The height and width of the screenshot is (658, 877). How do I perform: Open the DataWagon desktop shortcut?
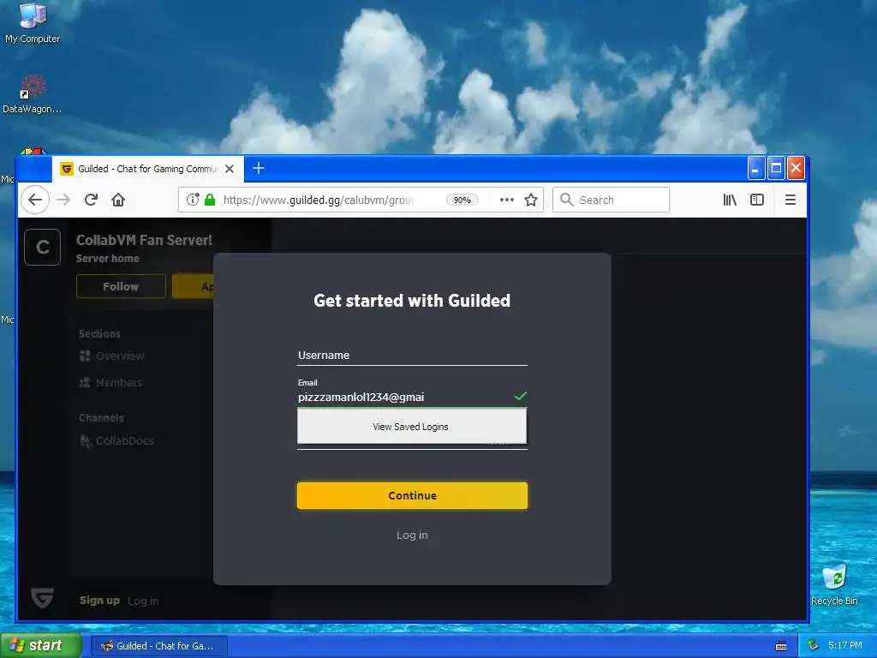(x=33, y=94)
